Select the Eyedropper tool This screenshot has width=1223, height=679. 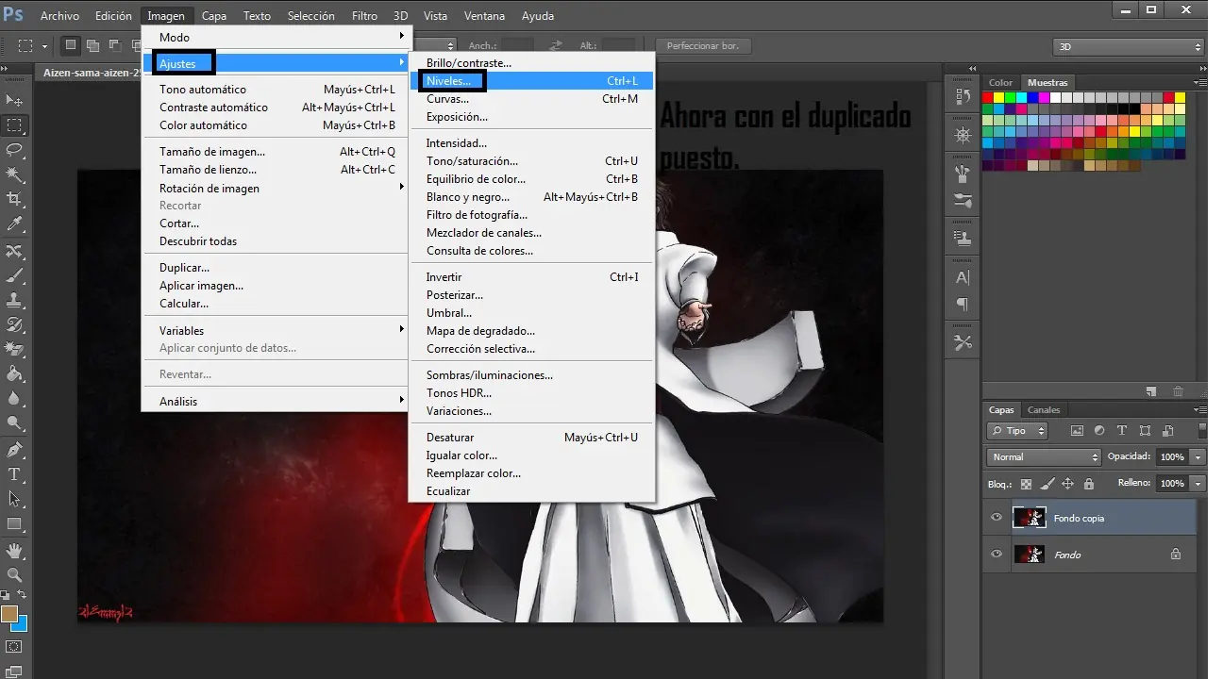14,224
